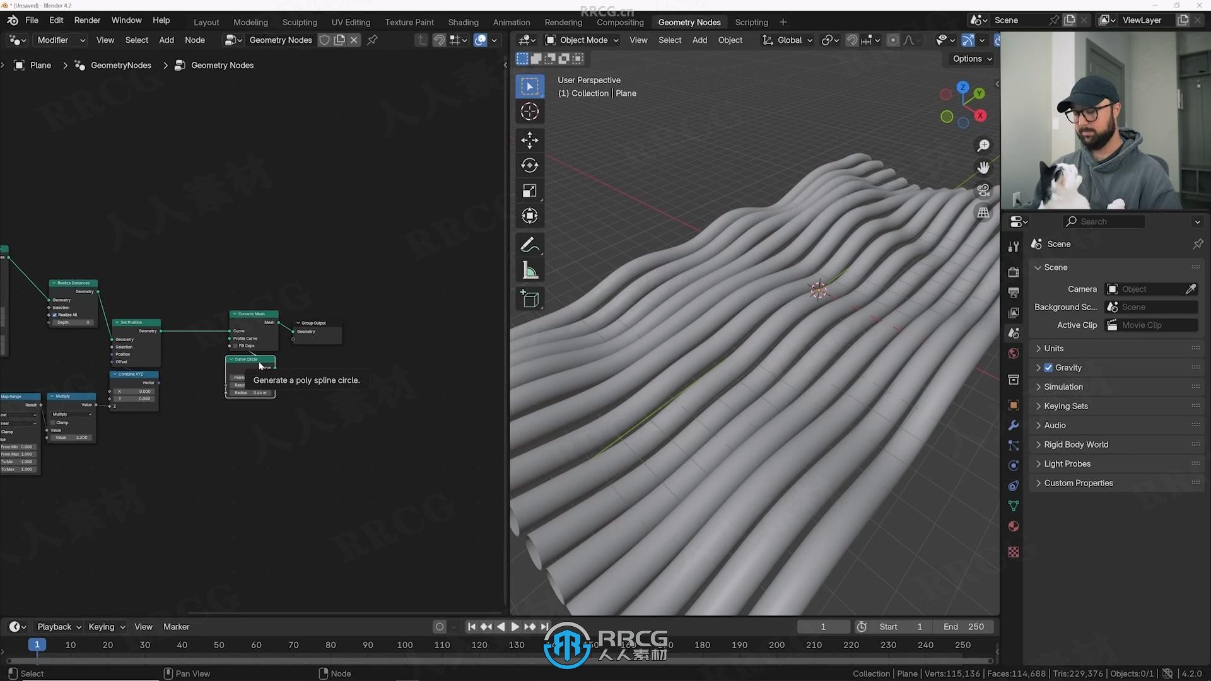Open the viewport Options dropdown
The height and width of the screenshot is (681, 1211).
click(x=972, y=59)
